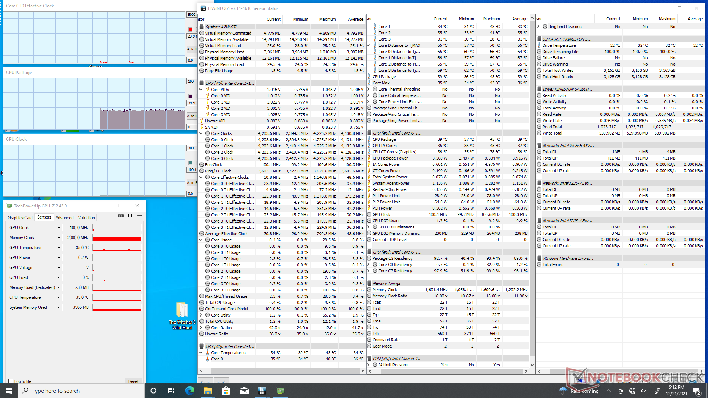Click the Cortana circle icon on the taskbar
Screen dimensions: 708x398
(153, 391)
